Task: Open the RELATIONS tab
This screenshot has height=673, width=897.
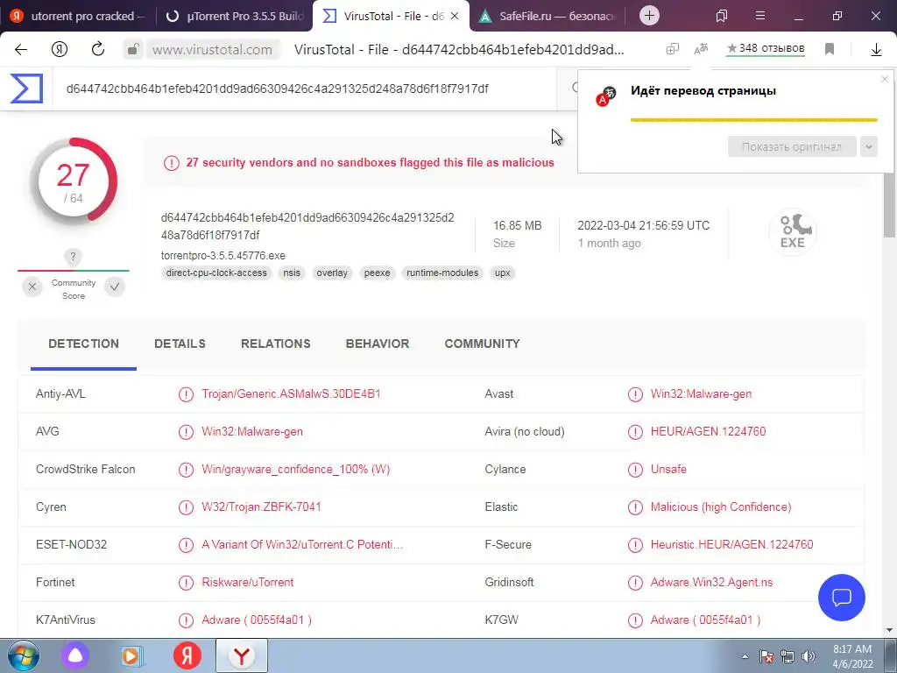Action: 276,344
